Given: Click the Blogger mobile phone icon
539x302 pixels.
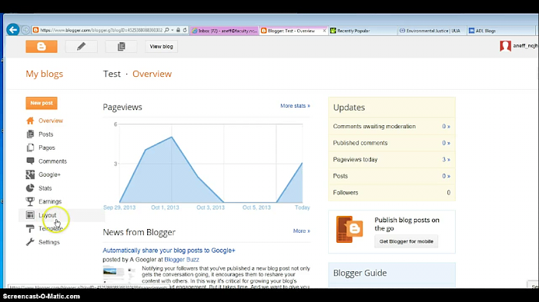Looking at the screenshot, I should (350, 229).
